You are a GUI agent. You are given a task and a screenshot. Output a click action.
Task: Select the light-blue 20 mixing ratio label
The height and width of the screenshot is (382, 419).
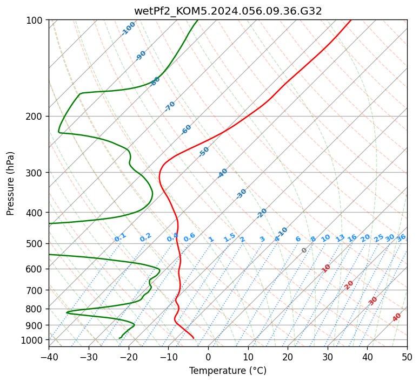coord(365,238)
